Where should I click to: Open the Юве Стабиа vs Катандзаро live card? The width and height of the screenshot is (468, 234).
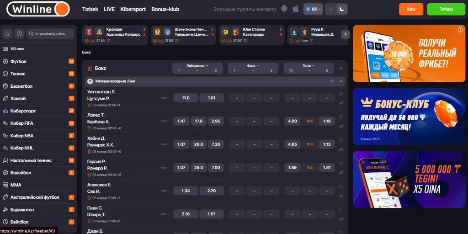(x=252, y=35)
